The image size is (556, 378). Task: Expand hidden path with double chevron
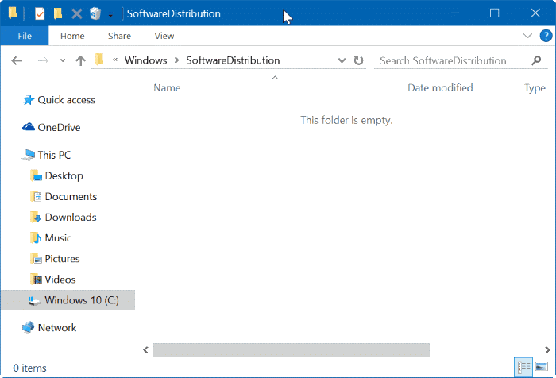point(115,60)
